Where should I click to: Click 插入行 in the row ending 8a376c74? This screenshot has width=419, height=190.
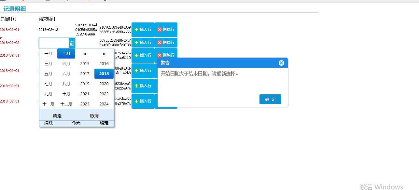(x=143, y=101)
